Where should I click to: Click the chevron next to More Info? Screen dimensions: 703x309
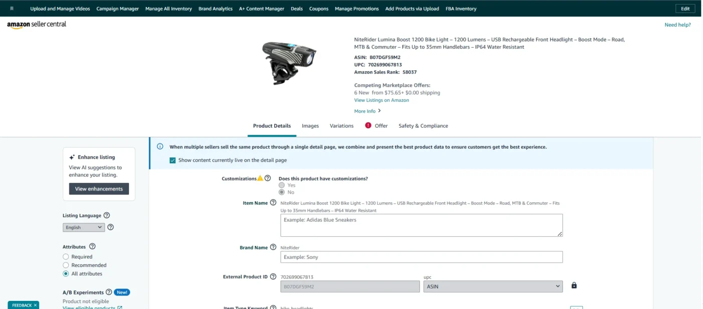click(379, 111)
